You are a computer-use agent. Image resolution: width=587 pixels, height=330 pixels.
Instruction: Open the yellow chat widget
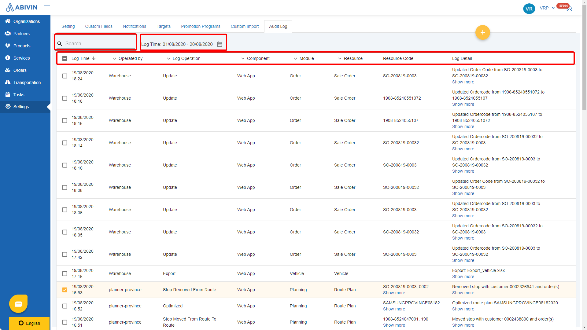[18, 304]
